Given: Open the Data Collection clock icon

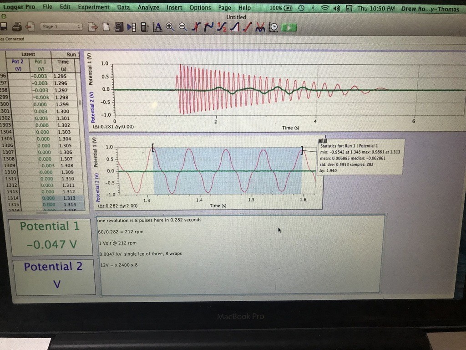Looking at the screenshot, I should tap(273, 28).
